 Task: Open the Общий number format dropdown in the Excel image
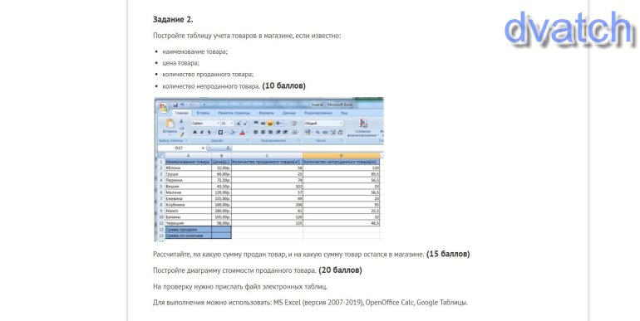click(x=322, y=123)
